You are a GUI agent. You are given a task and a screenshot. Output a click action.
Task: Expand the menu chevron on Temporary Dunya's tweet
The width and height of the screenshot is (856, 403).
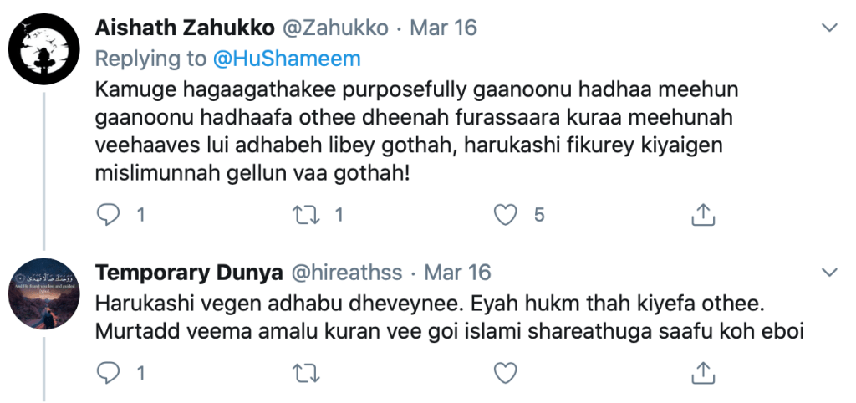click(830, 273)
